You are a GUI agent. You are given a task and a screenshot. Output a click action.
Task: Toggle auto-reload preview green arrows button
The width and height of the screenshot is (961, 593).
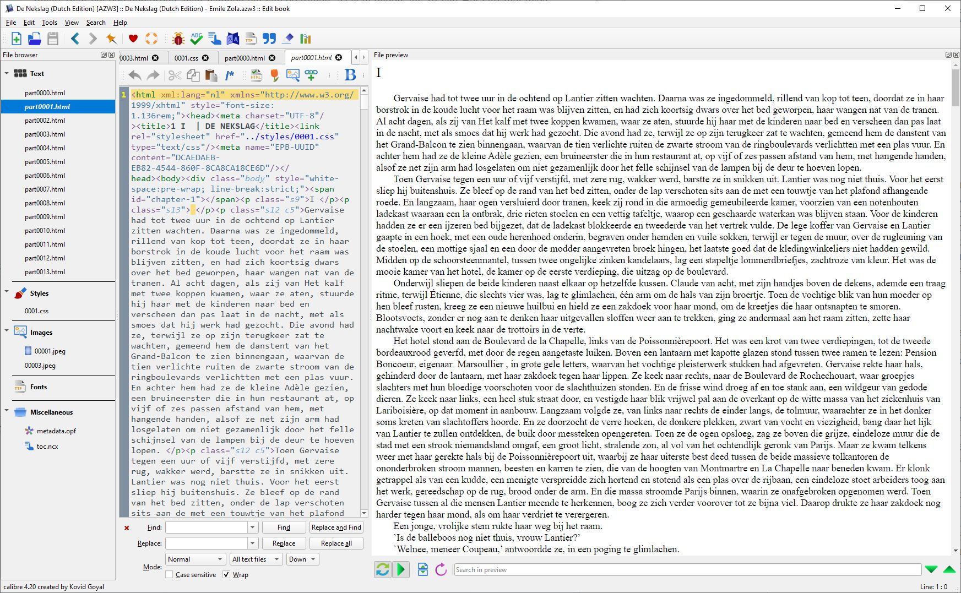[x=382, y=569]
